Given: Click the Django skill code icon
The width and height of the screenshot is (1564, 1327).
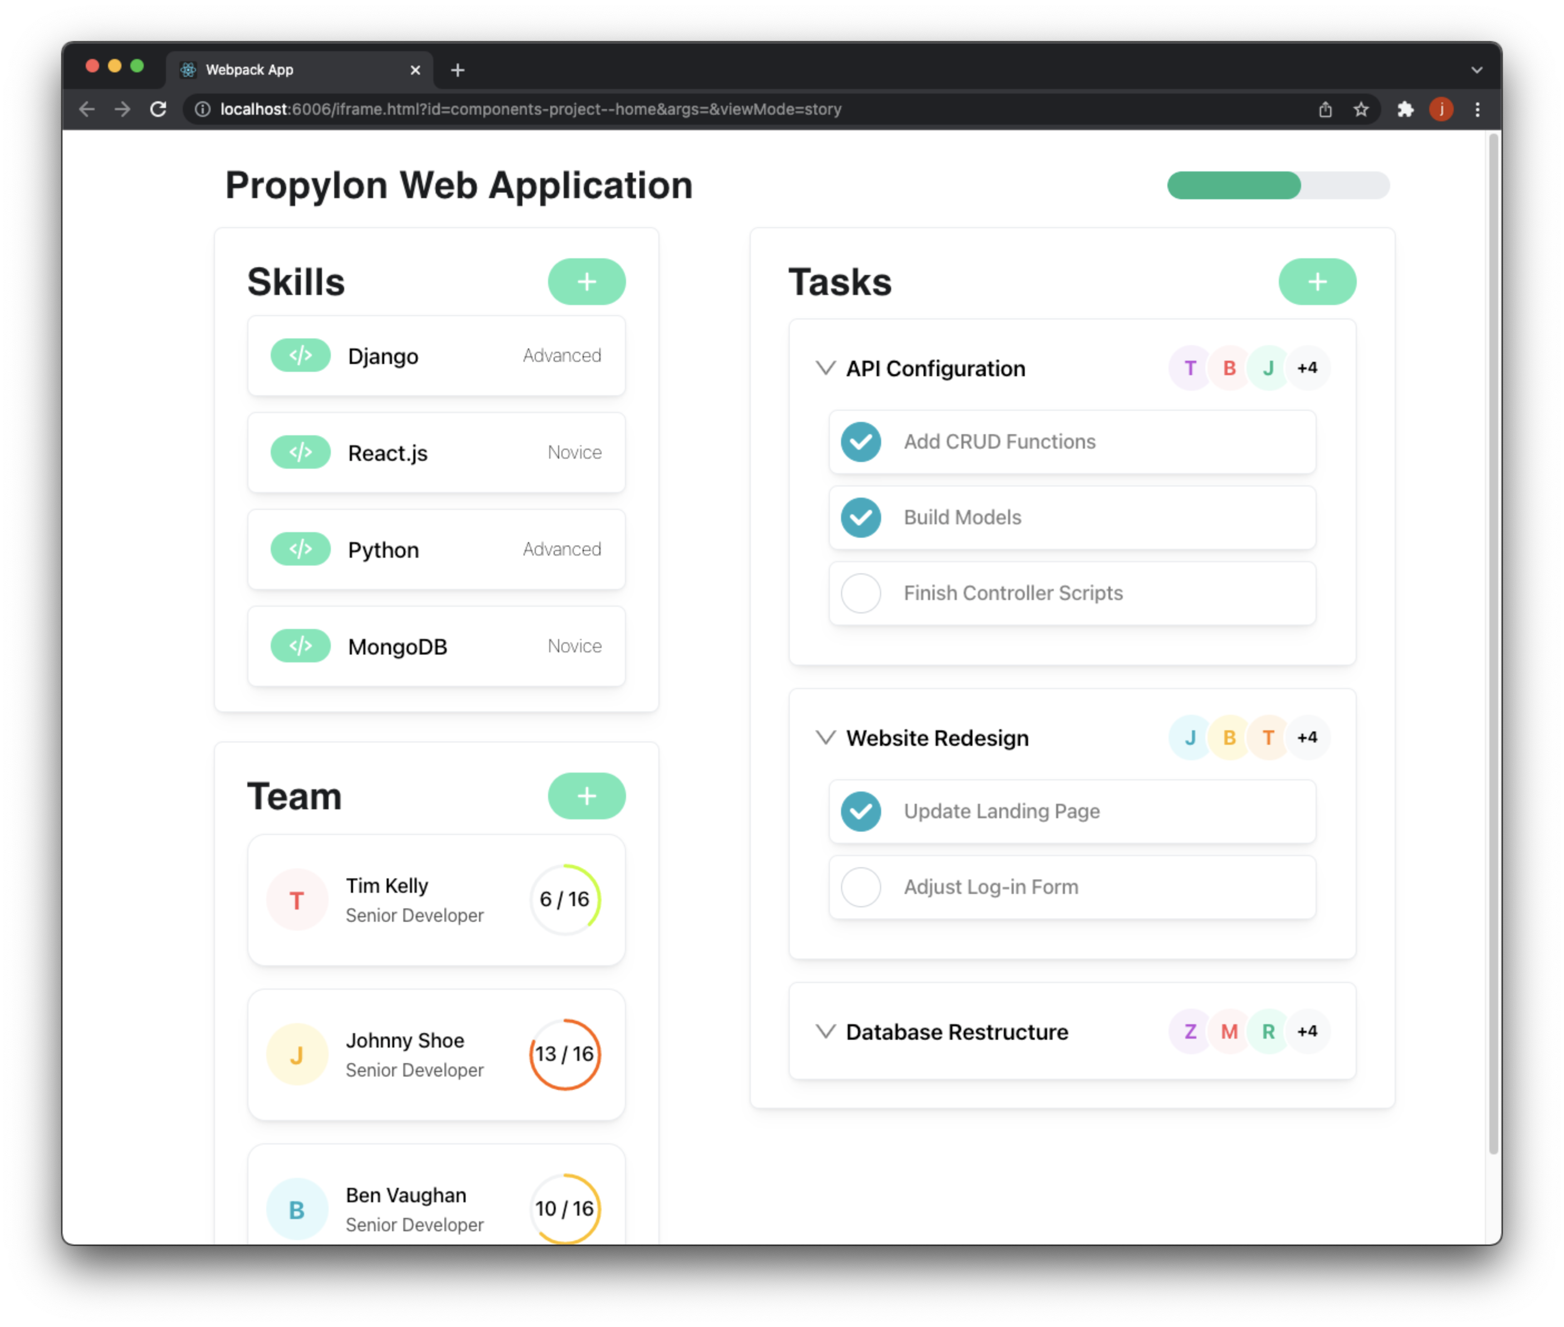Looking at the screenshot, I should click(x=300, y=355).
